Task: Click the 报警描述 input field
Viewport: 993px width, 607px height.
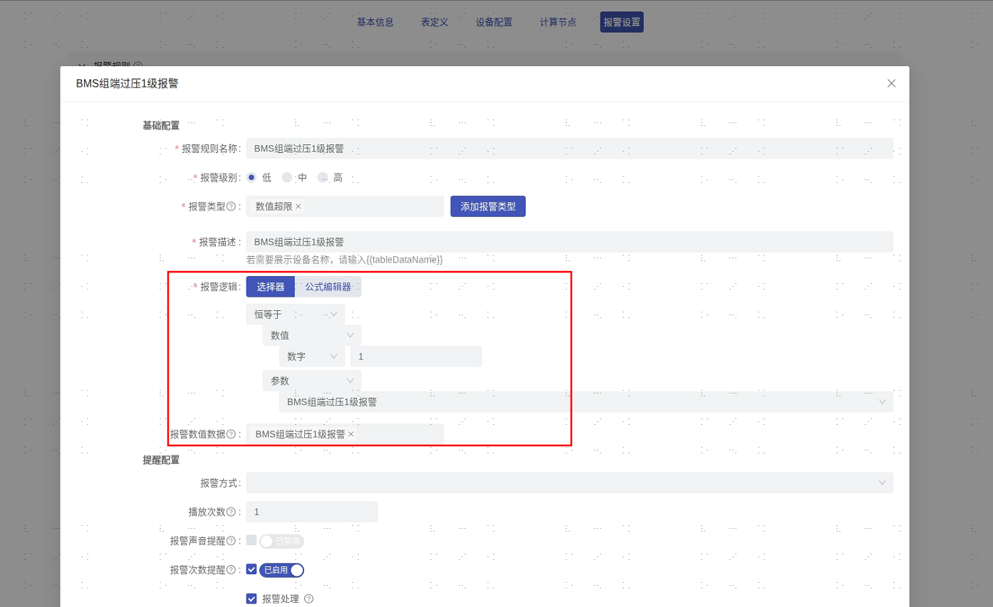Action: 569,242
